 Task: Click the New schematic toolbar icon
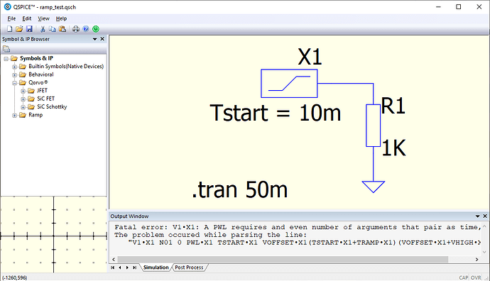(x=10, y=29)
